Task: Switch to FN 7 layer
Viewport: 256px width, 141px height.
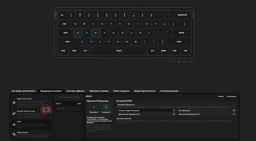Action: [191, 62]
